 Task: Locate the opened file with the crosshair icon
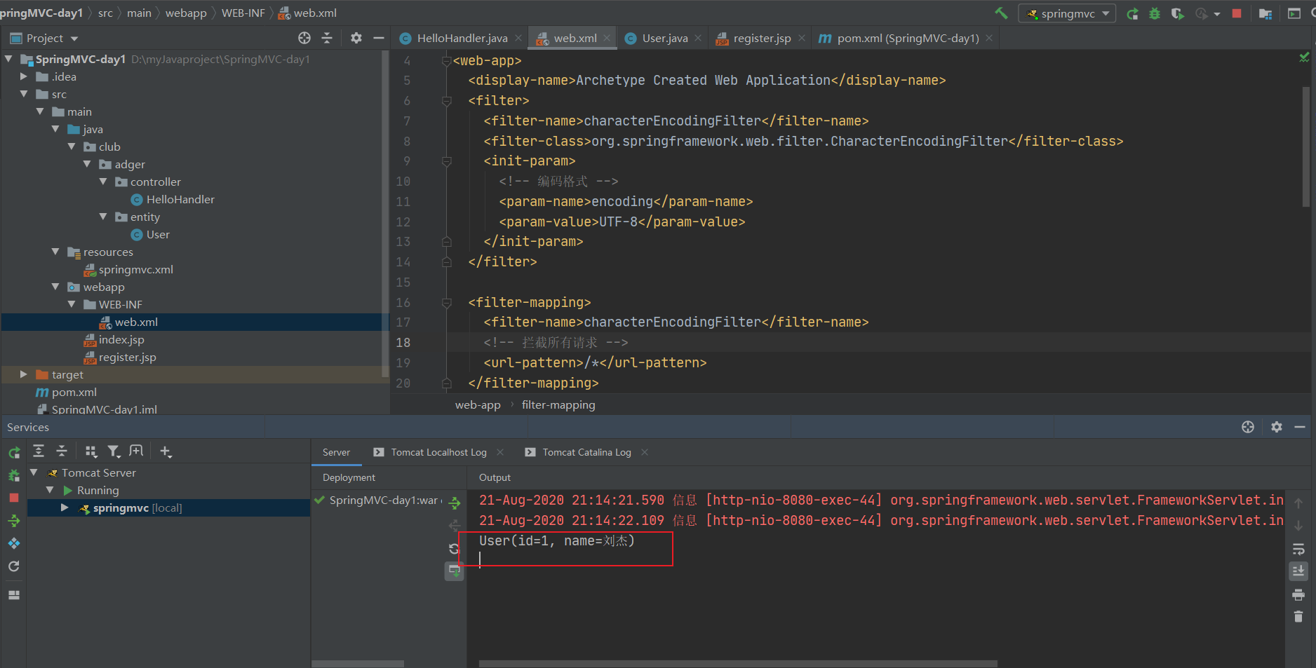(304, 38)
